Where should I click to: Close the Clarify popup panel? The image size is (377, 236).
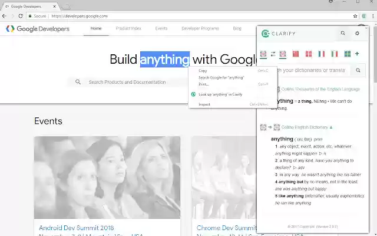tap(366, 28)
